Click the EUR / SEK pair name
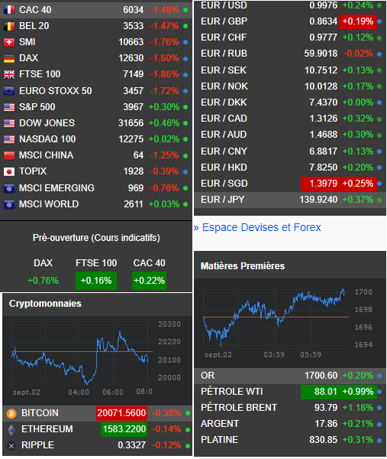387x459 pixels. click(x=224, y=70)
